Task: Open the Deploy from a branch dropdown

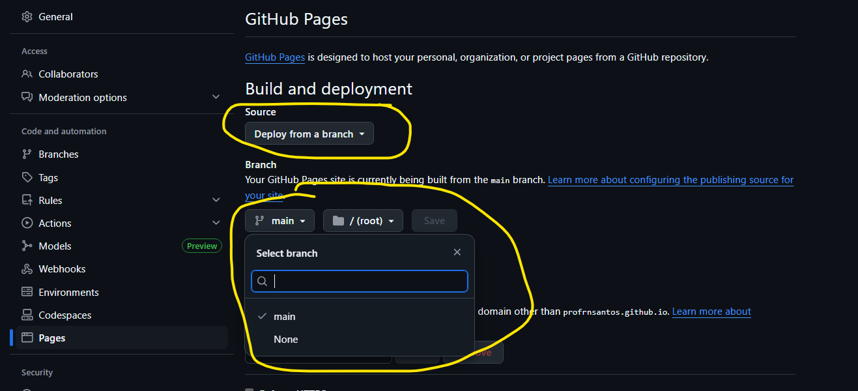Action: tap(309, 134)
